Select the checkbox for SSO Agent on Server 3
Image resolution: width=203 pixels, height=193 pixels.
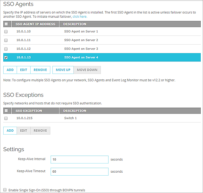(x=6, y=49)
